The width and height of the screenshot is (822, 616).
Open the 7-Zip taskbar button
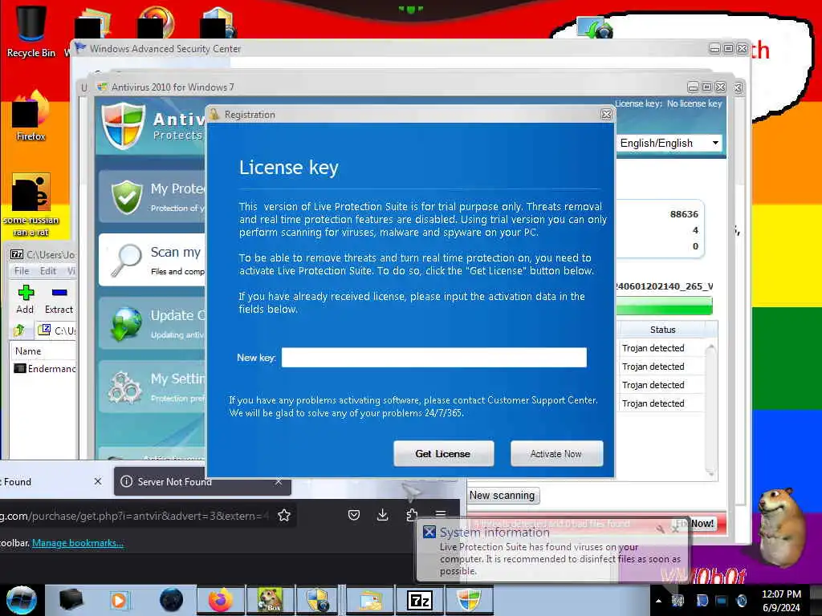(x=419, y=600)
